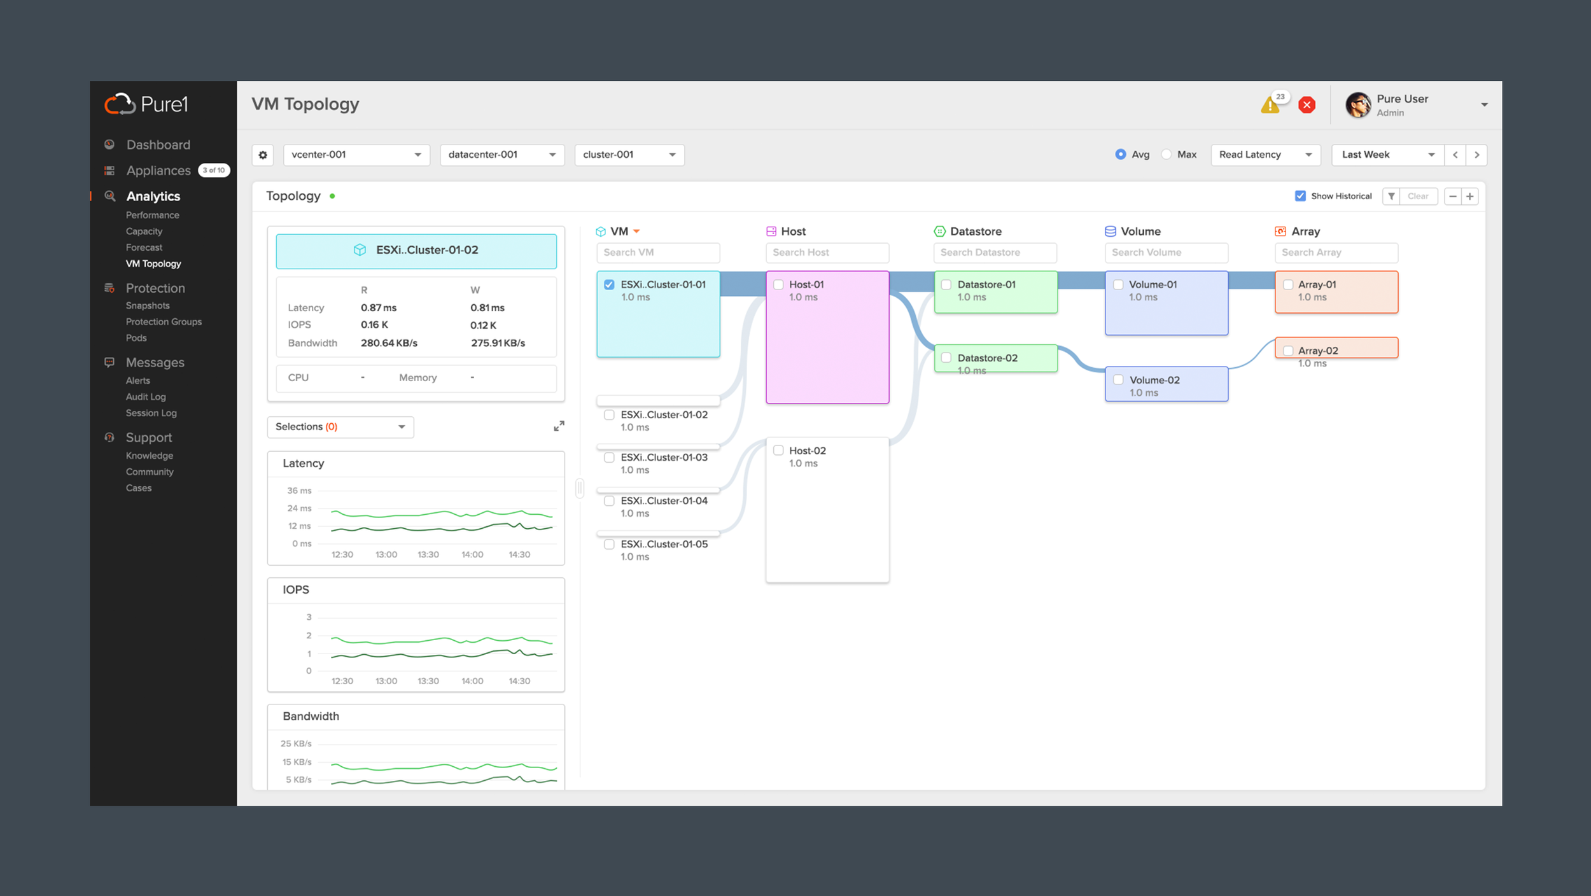This screenshot has width=1591, height=896.
Task: Click the Clear filter button
Action: click(1418, 196)
